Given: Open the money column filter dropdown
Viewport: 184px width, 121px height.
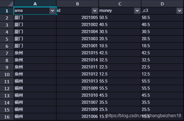Looking at the screenshot, I should pyautogui.click(x=137, y=11).
